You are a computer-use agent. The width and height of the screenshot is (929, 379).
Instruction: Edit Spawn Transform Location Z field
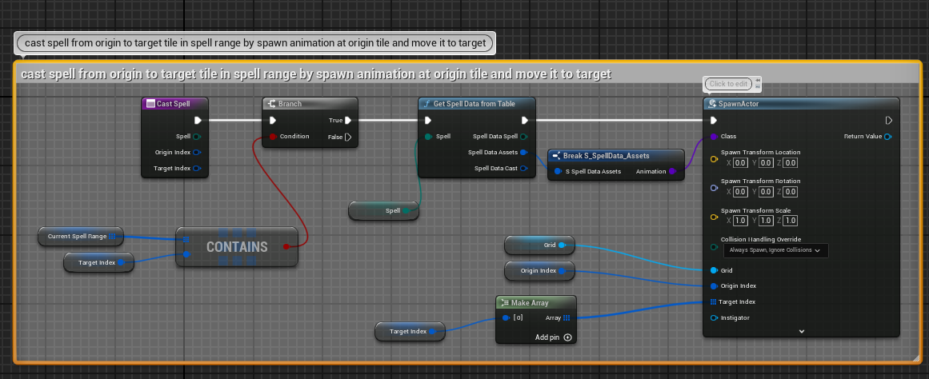[791, 162]
